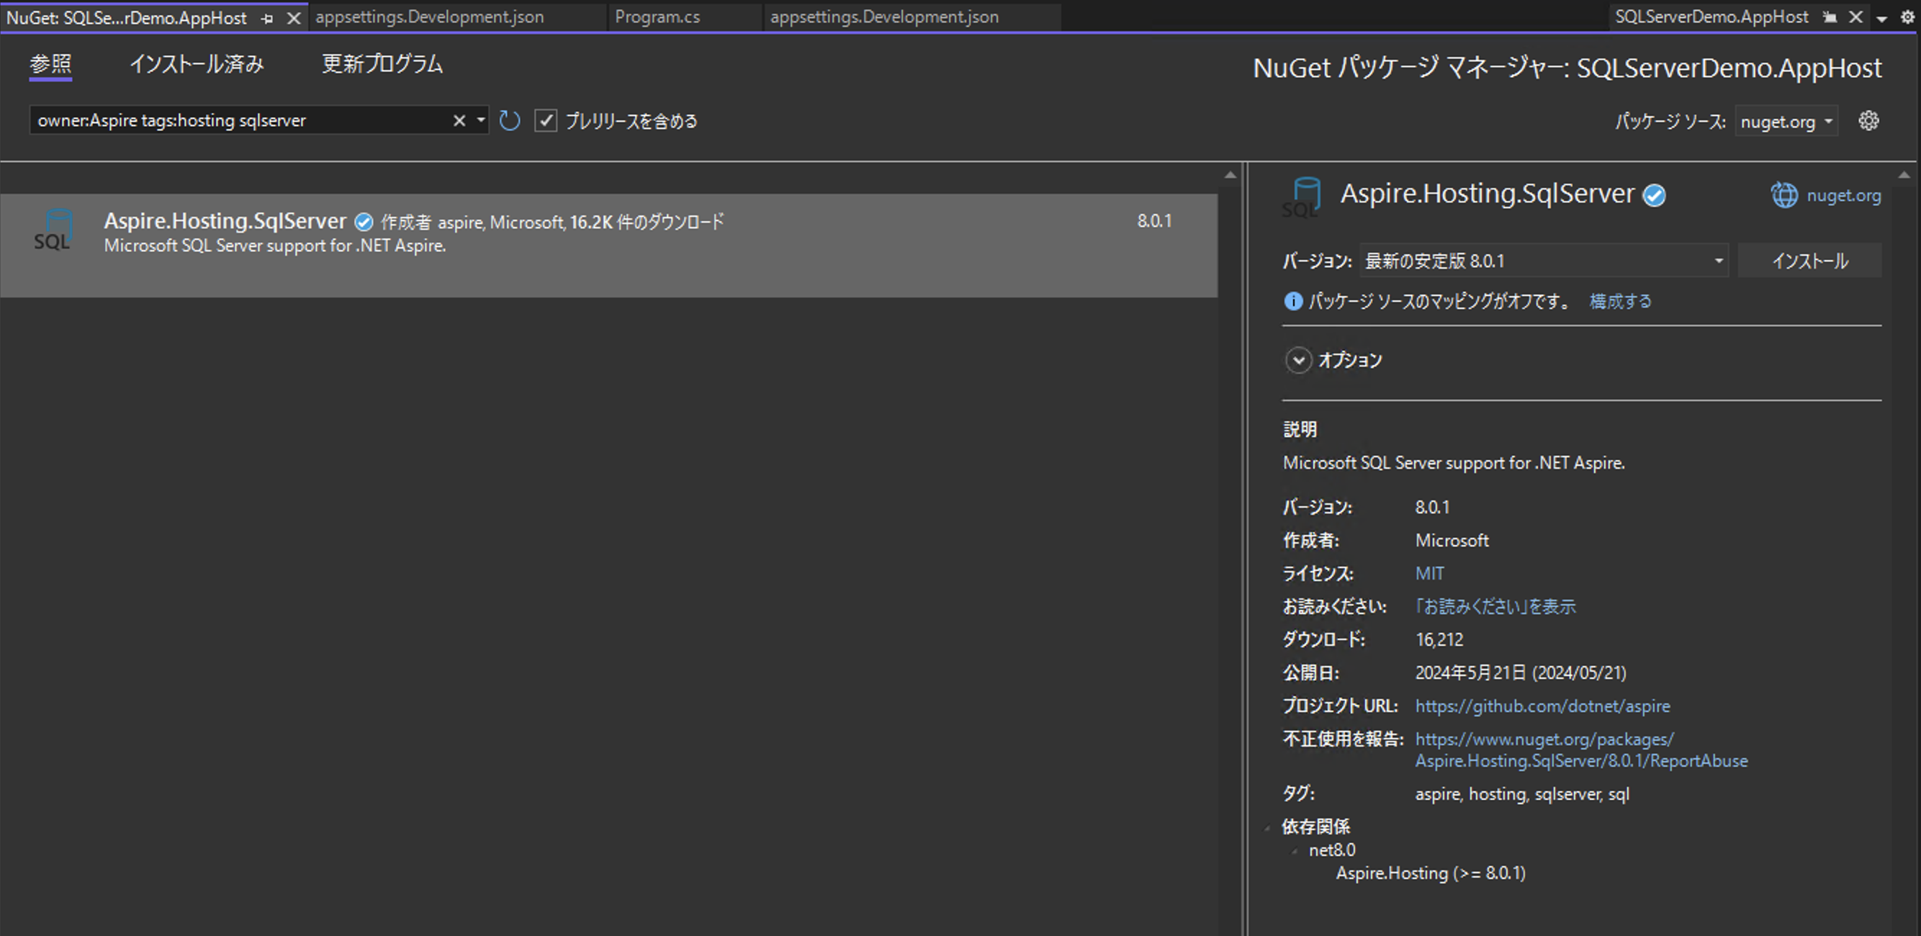Screen dimensions: 1921x936
Task: Open the document group gear at top right
Action: click(x=1909, y=17)
